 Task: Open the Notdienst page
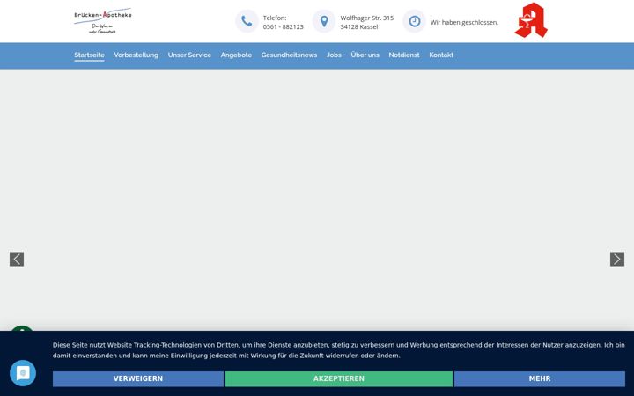[x=404, y=55]
